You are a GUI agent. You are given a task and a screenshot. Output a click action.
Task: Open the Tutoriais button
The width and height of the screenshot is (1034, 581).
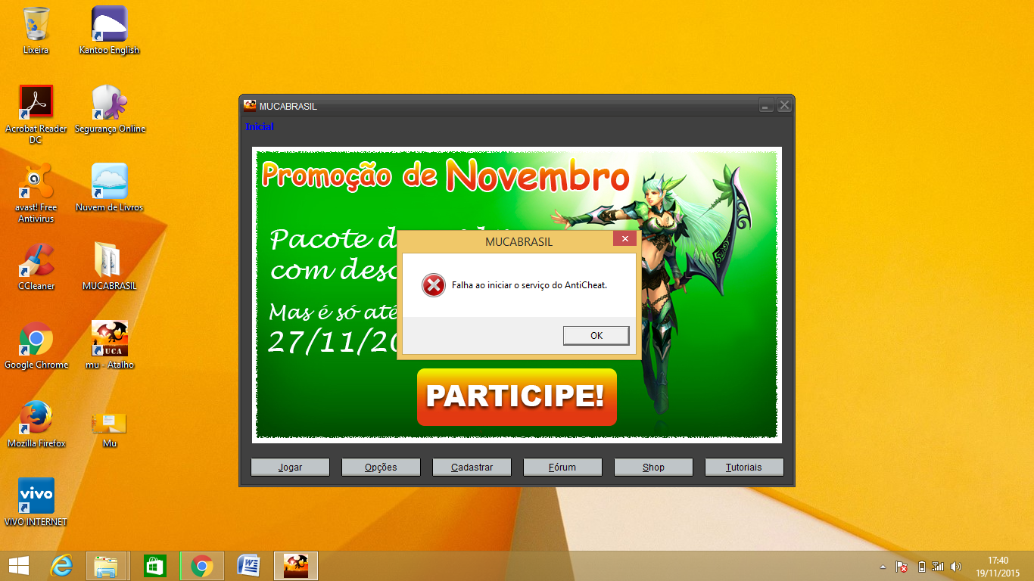click(x=744, y=468)
